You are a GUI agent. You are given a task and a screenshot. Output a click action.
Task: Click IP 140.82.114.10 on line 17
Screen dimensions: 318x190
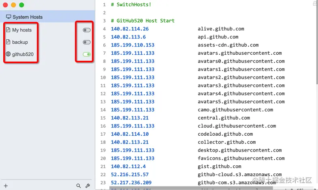point(130,134)
